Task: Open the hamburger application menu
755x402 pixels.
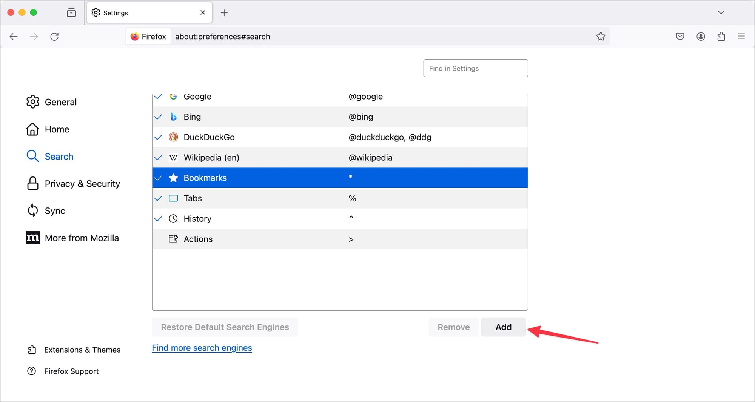Action: coord(741,37)
